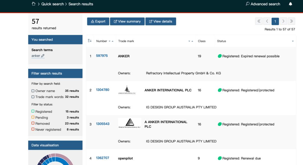Enable the Trade mark words filter
Image resolution: width=303 pixels, height=165 pixels.
tap(33, 97)
